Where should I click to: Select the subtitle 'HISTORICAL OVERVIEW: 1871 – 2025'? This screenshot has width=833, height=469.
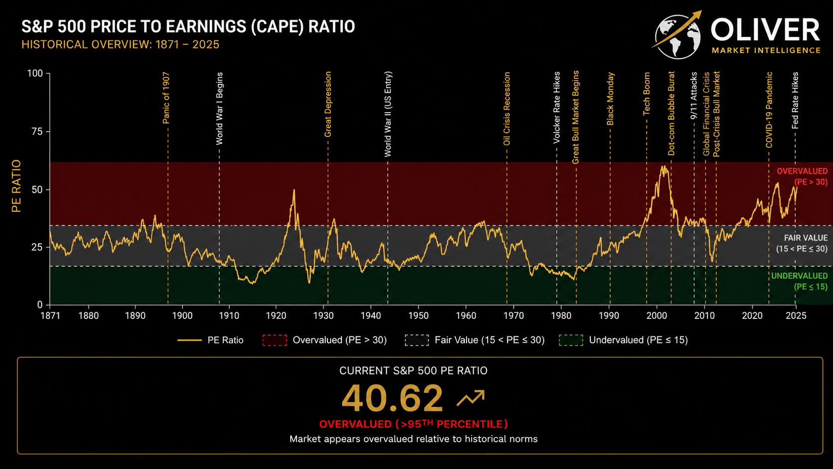[x=120, y=44]
